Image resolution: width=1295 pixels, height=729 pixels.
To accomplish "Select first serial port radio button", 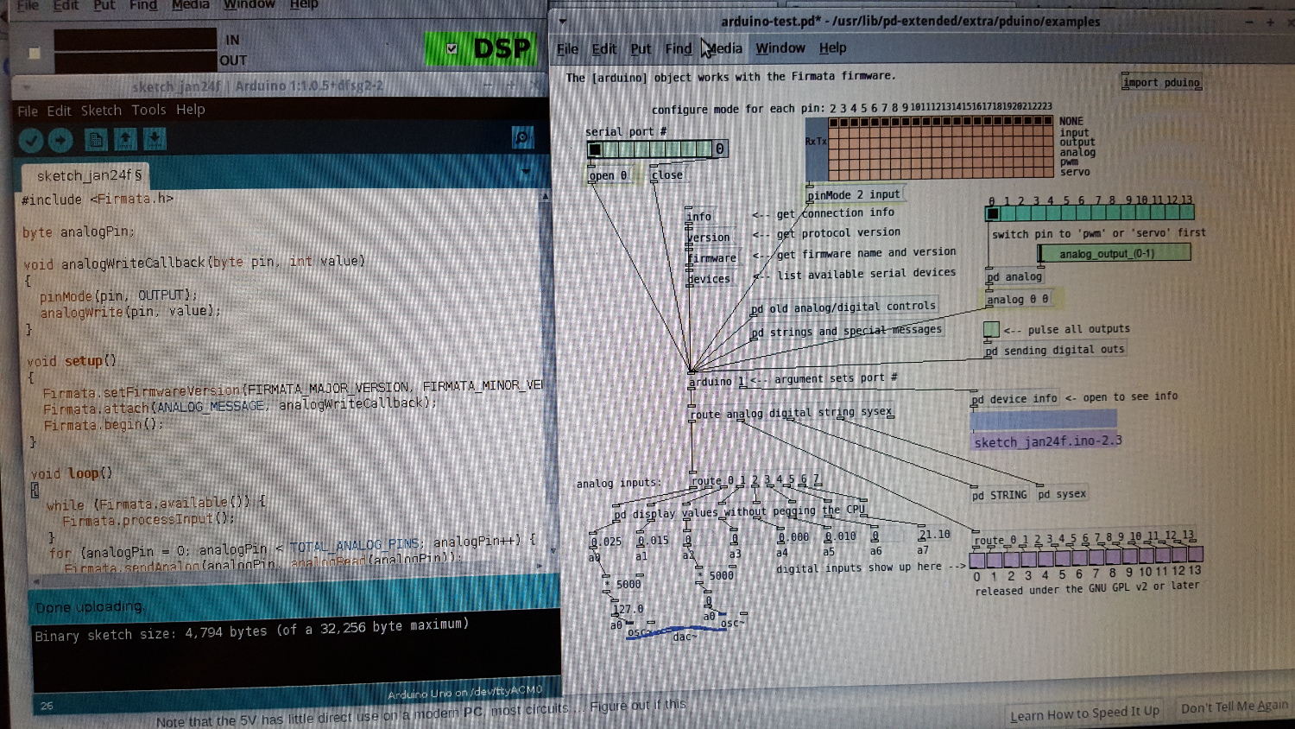I will click(595, 149).
